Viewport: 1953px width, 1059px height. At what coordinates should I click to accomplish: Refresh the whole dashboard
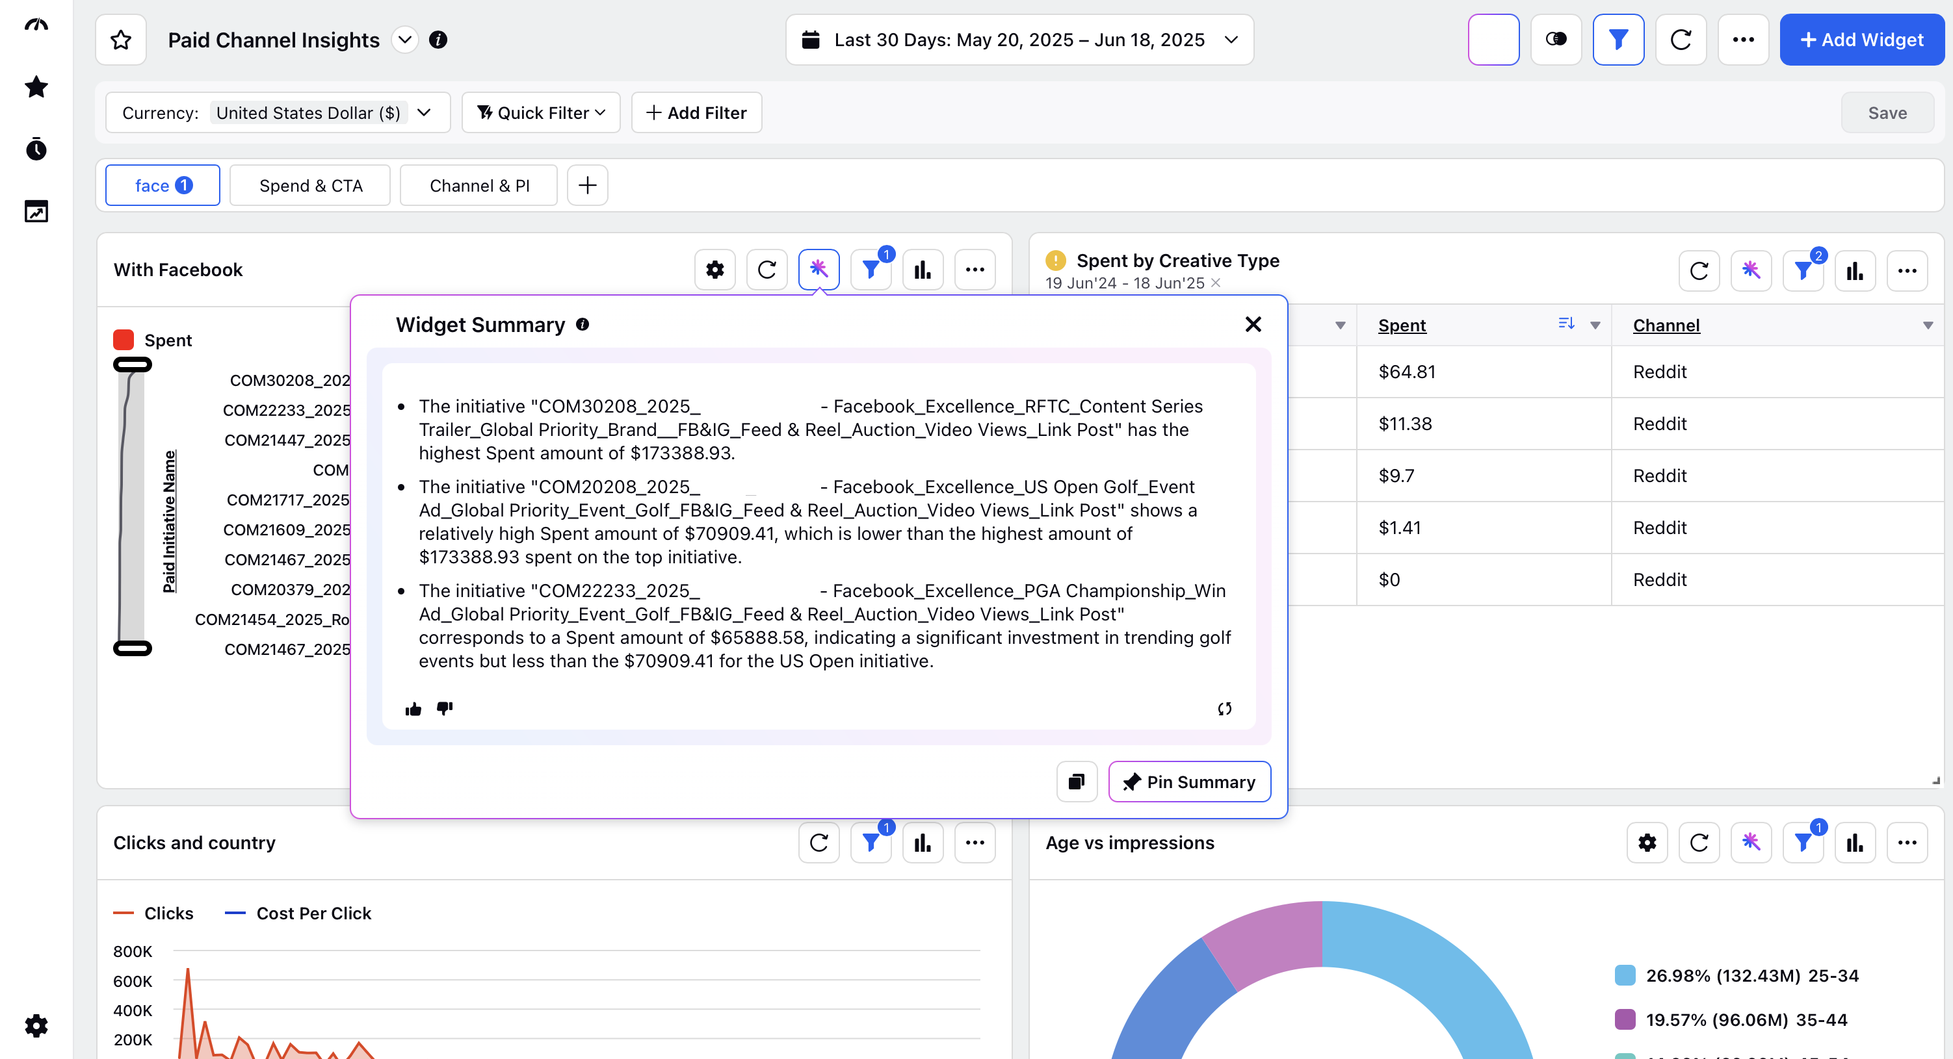click(x=1681, y=40)
